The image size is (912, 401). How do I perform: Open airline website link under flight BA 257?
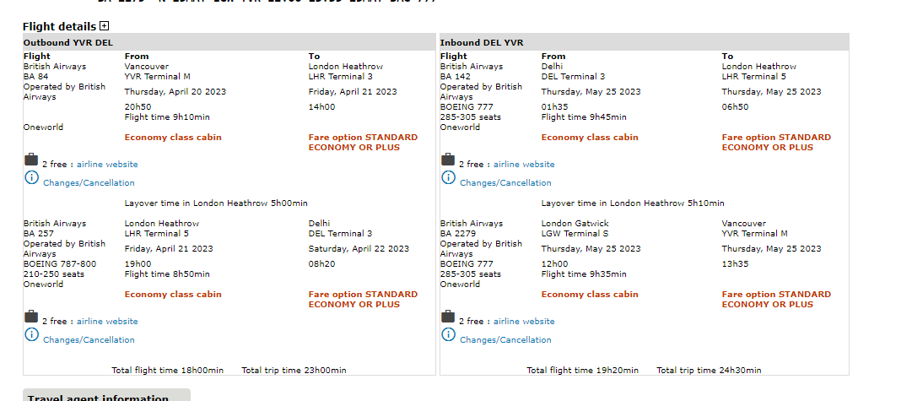coord(107,322)
